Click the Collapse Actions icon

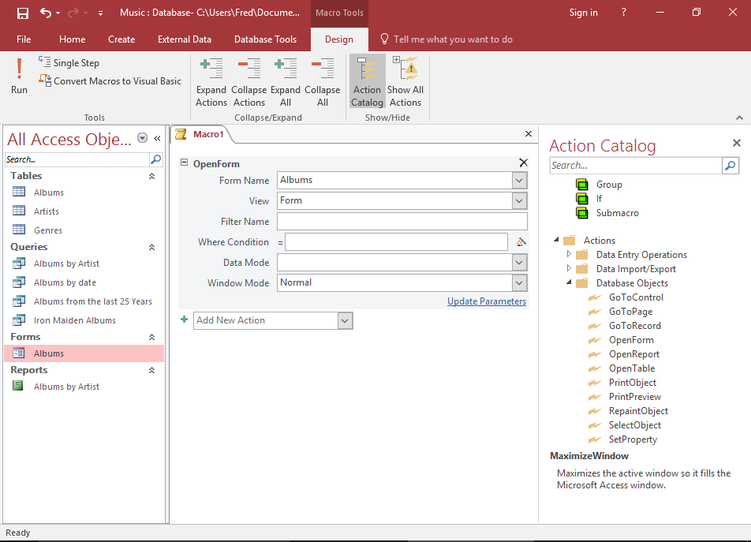coord(249,82)
